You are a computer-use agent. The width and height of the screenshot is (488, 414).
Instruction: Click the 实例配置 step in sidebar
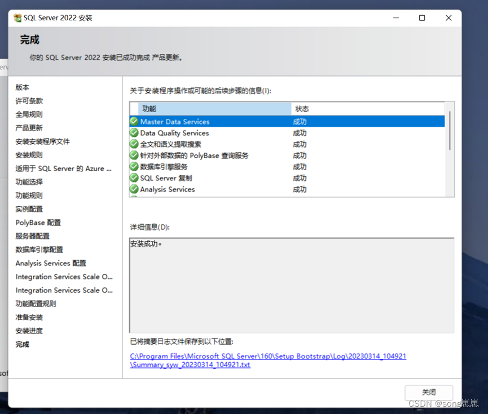pyautogui.click(x=29, y=209)
